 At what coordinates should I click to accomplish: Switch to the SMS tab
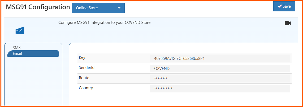tap(17, 48)
